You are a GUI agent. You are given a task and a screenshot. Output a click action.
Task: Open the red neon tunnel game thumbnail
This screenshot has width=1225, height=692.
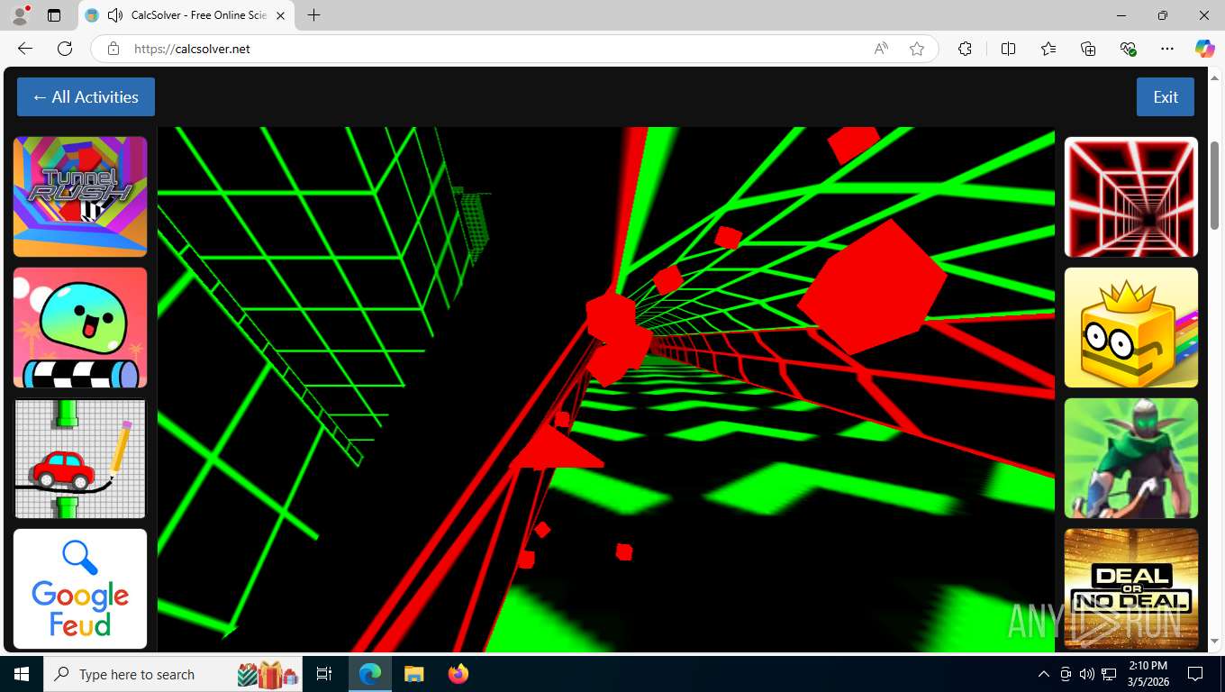click(x=1131, y=196)
